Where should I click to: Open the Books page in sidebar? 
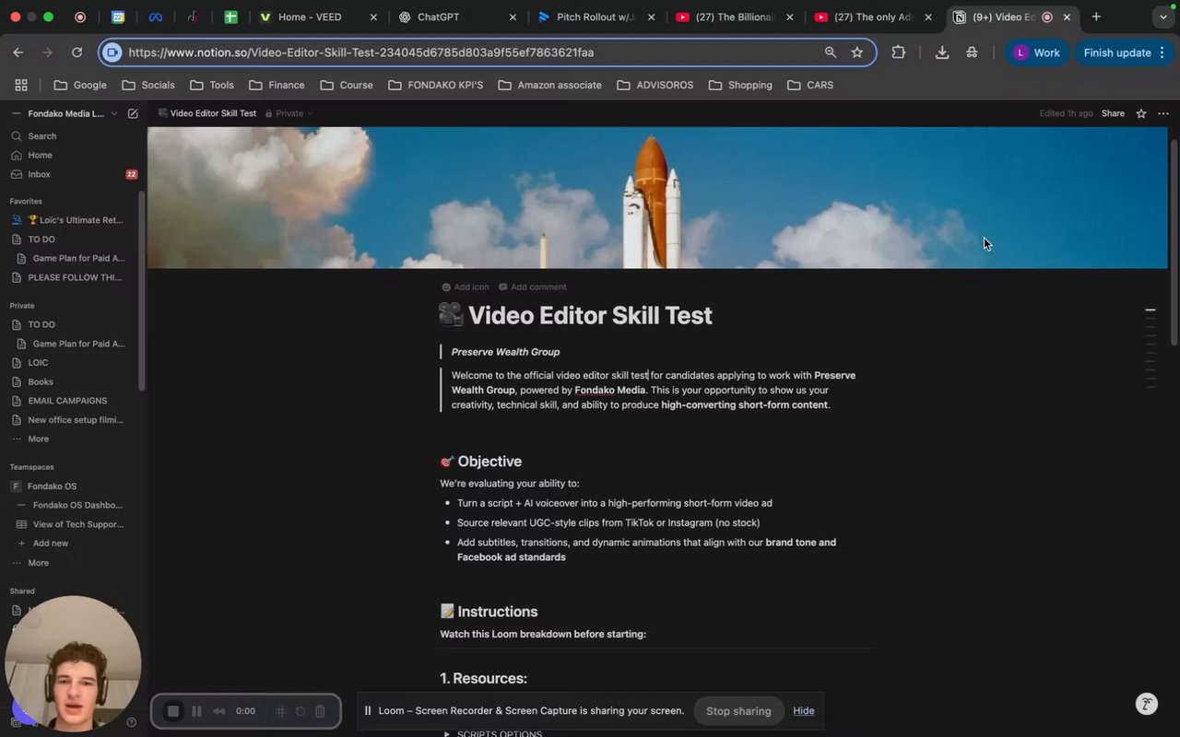coord(72,381)
